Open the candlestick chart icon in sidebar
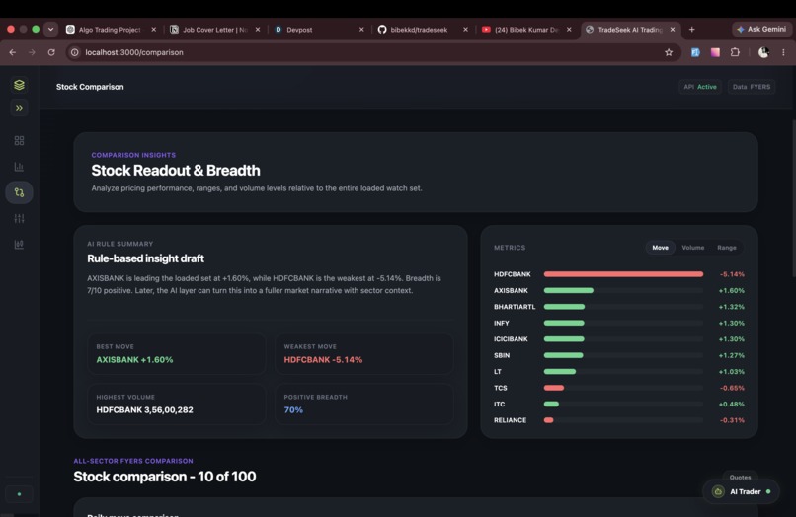 [x=20, y=245]
